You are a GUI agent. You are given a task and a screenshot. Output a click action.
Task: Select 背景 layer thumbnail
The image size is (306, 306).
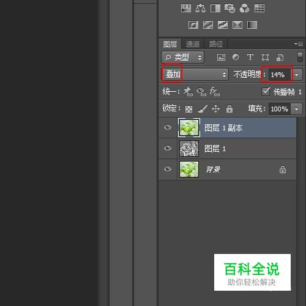pos(189,169)
